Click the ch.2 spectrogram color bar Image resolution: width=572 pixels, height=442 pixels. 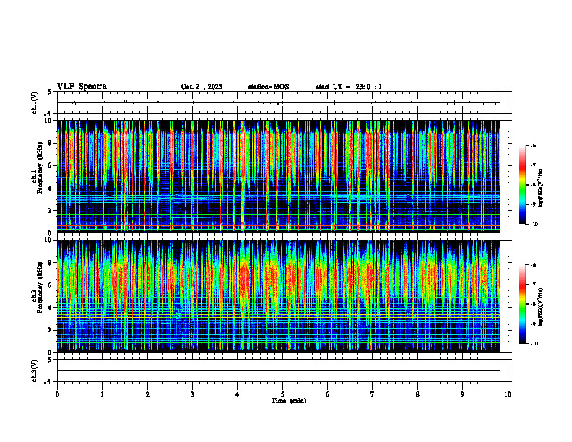(522, 304)
